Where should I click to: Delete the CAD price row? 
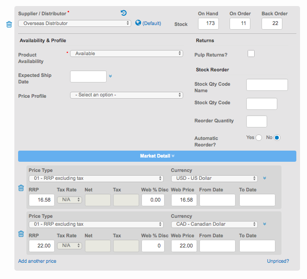pos(21,234)
